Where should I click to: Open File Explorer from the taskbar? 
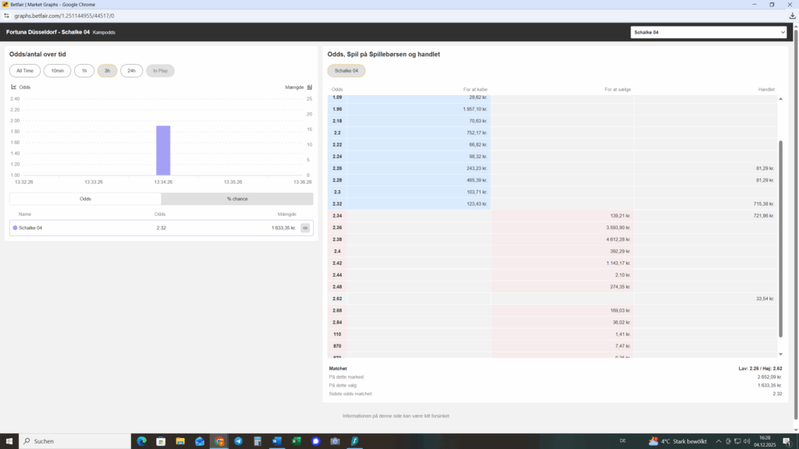[180, 441]
